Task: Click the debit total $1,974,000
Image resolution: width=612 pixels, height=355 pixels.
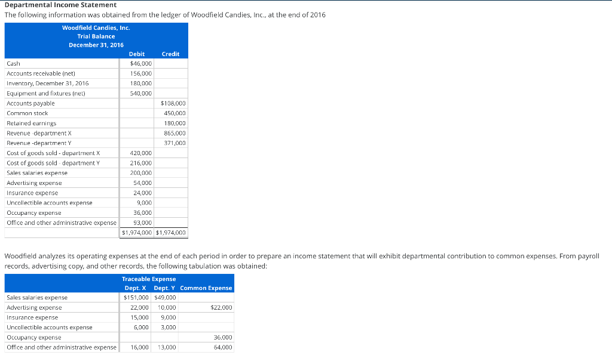Action: 137,233
